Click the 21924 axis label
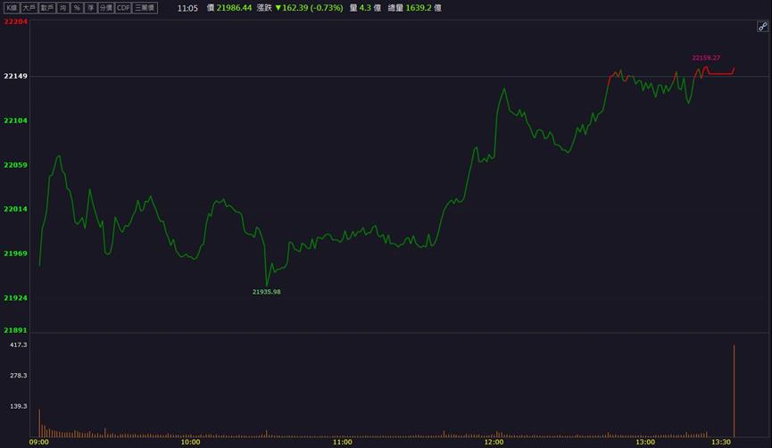Screen dimensions: 772x448 [16, 297]
